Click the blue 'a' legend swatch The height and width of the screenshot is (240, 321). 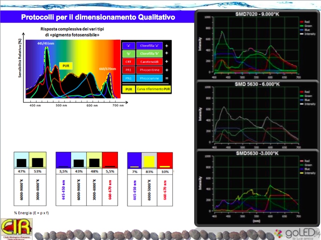coord(129,46)
